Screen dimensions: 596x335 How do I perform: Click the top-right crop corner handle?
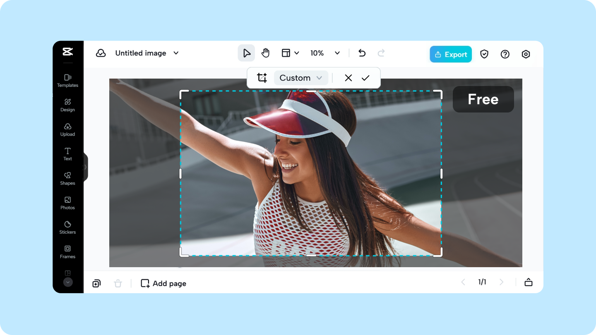pos(438,94)
